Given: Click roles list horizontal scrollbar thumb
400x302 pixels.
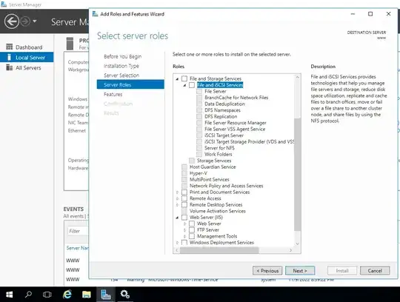Looking at the screenshot, I should pyautogui.click(x=219, y=250).
